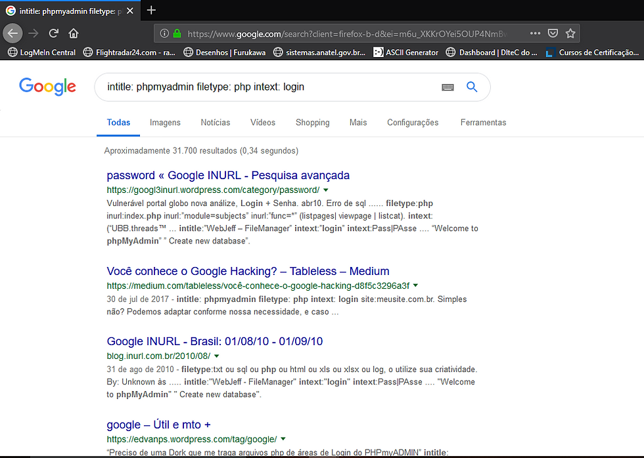Close the phpmyadmin search tab
This screenshot has height=458, width=644.
[x=130, y=11]
